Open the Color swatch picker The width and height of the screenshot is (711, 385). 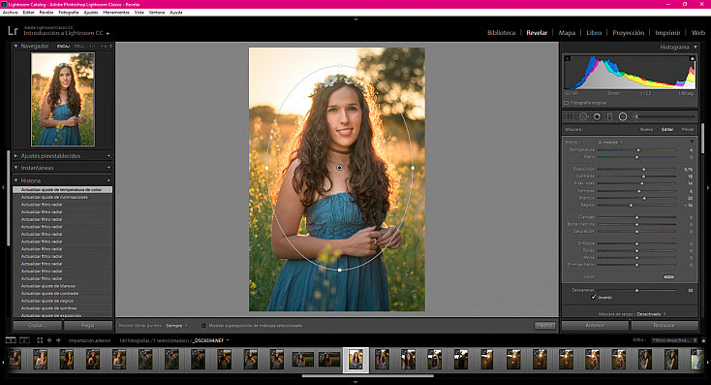[x=668, y=276]
